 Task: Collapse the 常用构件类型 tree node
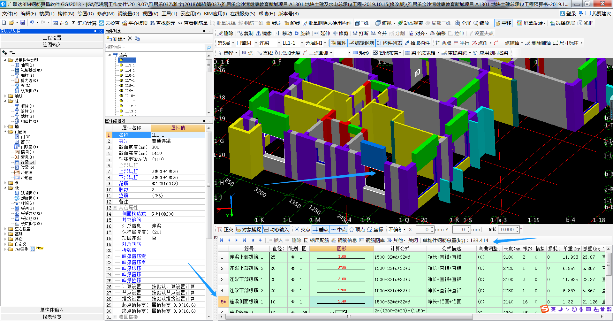(5, 60)
